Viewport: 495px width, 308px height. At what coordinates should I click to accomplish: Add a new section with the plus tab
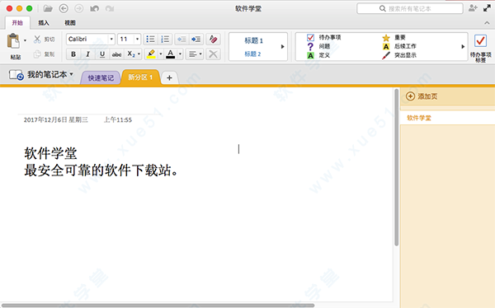click(169, 77)
